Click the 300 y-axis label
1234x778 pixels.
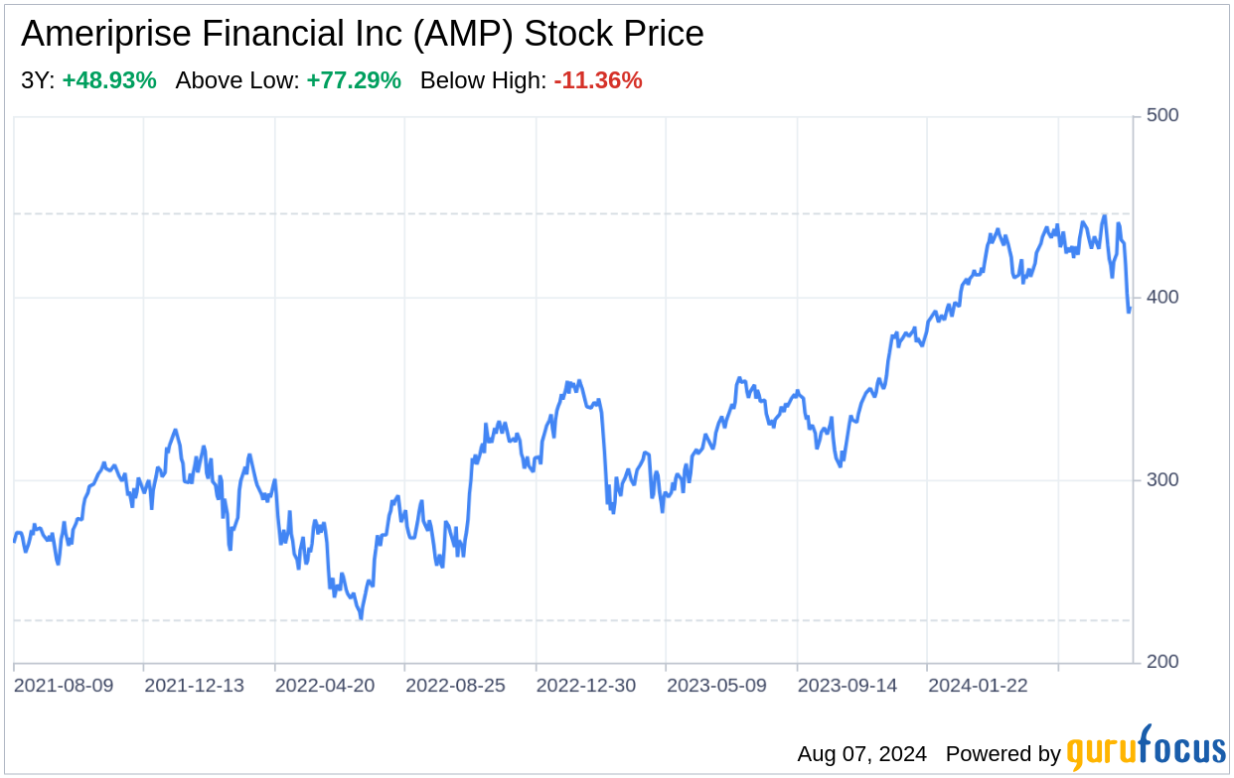coord(1162,480)
